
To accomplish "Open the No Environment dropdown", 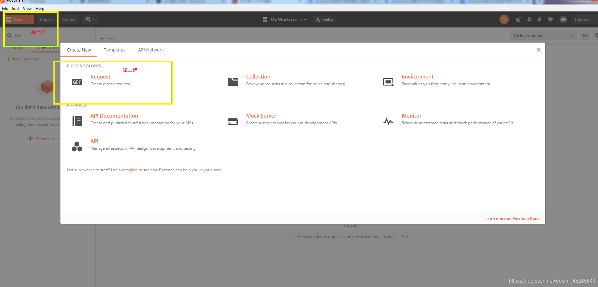I will pyautogui.click(x=543, y=35).
